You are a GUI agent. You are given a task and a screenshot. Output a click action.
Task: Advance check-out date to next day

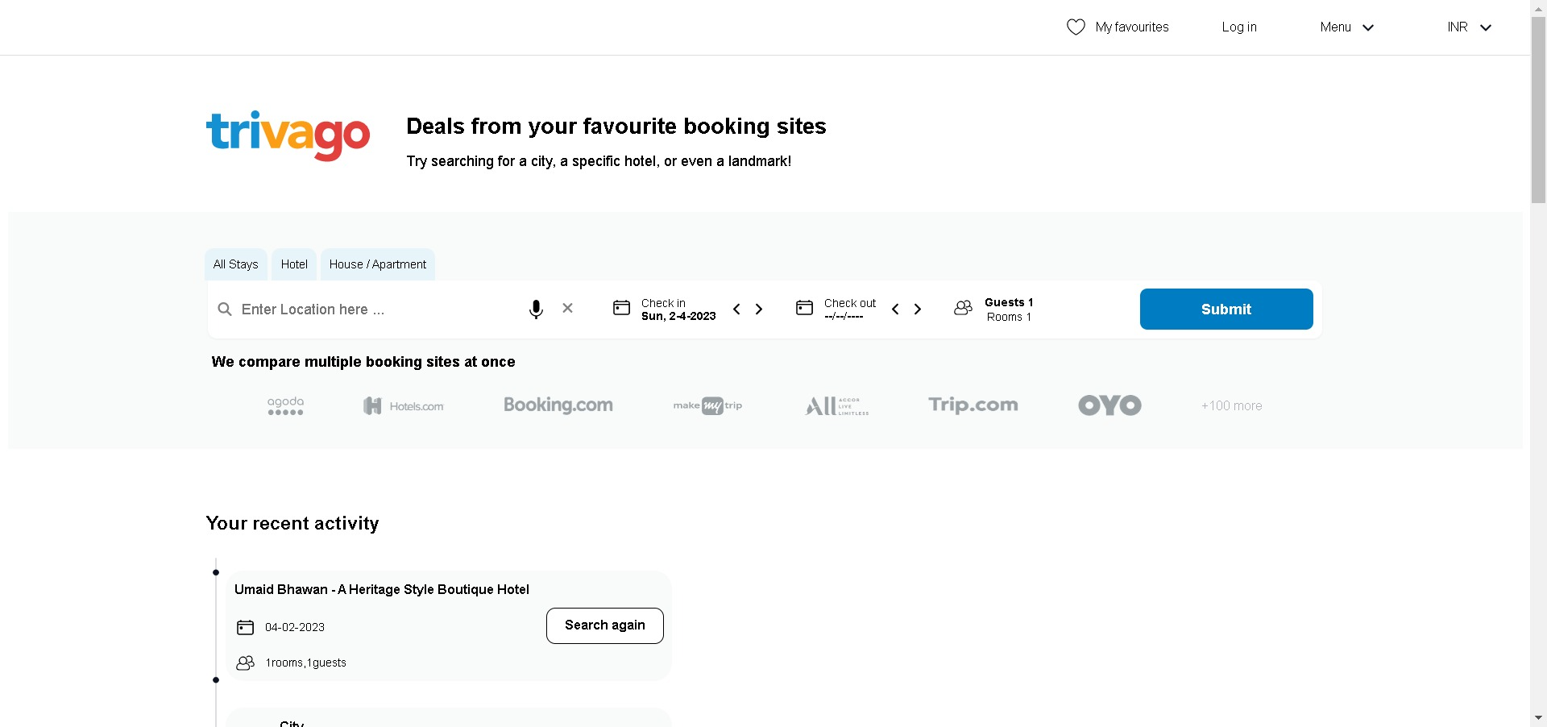click(918, 309)
